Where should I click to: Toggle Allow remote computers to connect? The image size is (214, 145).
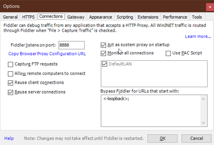click(x=10, y=74)
